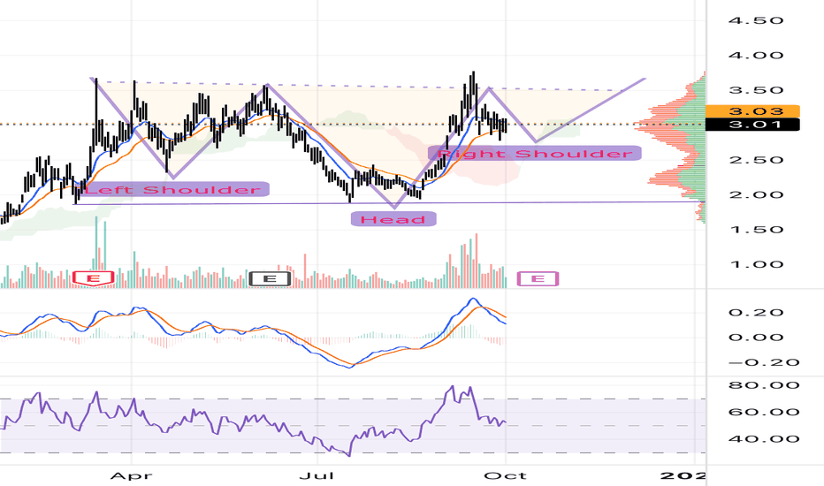Click the MACD 0.00 axis value
824x486 pixels.
coord(756,338)
